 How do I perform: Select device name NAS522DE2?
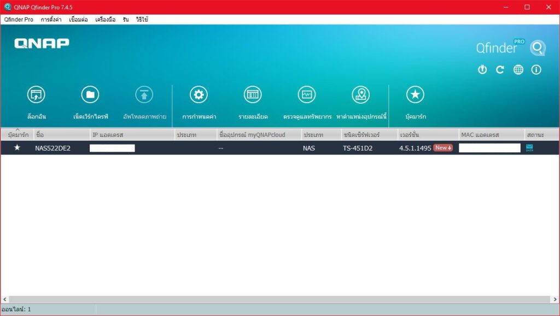point(53,148)
